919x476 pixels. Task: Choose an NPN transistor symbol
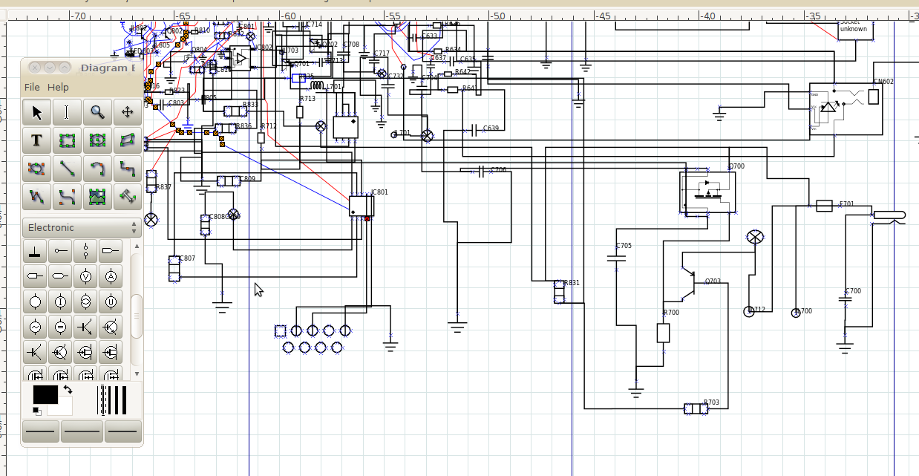85,327
